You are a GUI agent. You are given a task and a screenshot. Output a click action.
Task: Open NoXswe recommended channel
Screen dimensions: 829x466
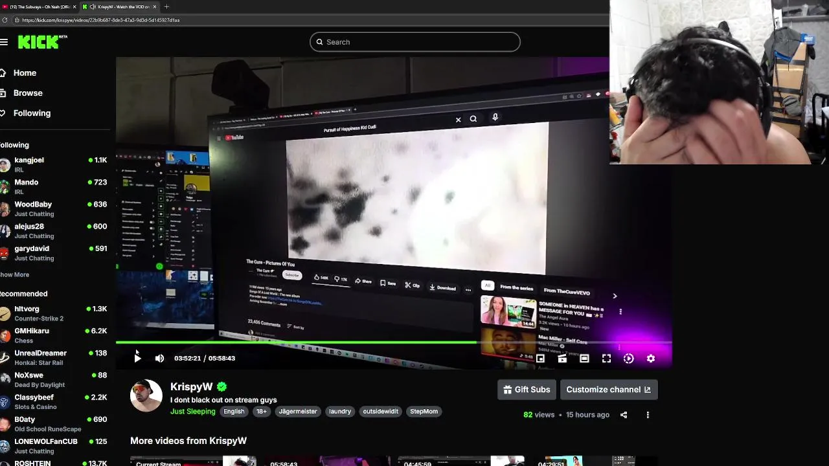[x=54, y=379]
